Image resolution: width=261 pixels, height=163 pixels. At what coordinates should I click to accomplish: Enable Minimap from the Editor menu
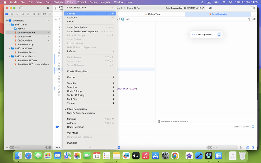pyautogui.click(x=72, y=119)
